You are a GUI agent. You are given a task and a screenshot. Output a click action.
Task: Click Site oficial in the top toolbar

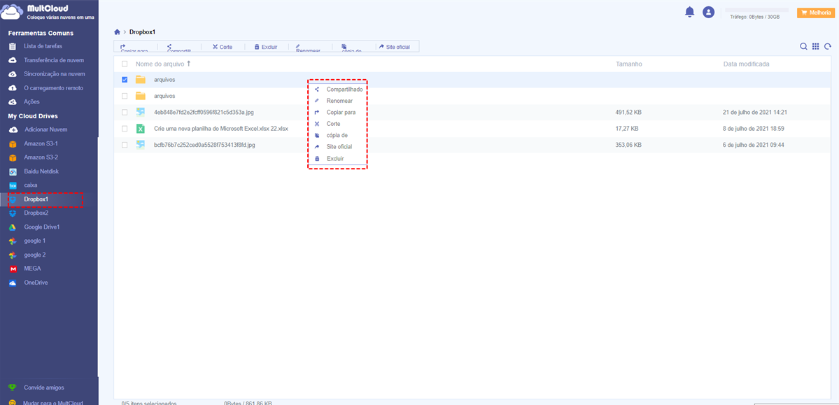pyautogui.click(x=395, y=47)
